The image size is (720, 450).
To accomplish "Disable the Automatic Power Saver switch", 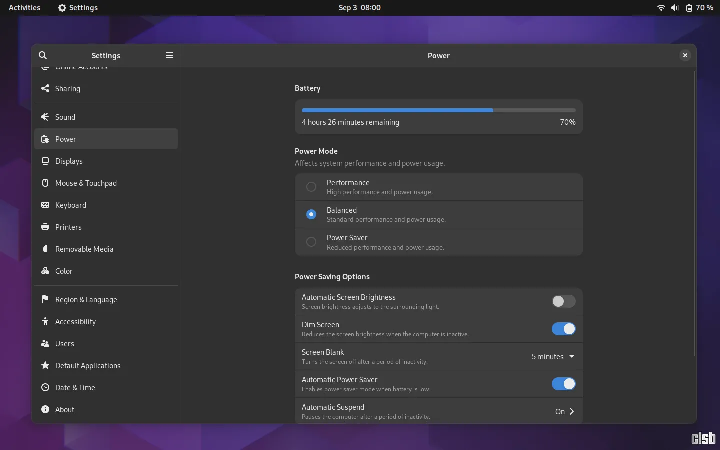I will (x=564, y=384).
